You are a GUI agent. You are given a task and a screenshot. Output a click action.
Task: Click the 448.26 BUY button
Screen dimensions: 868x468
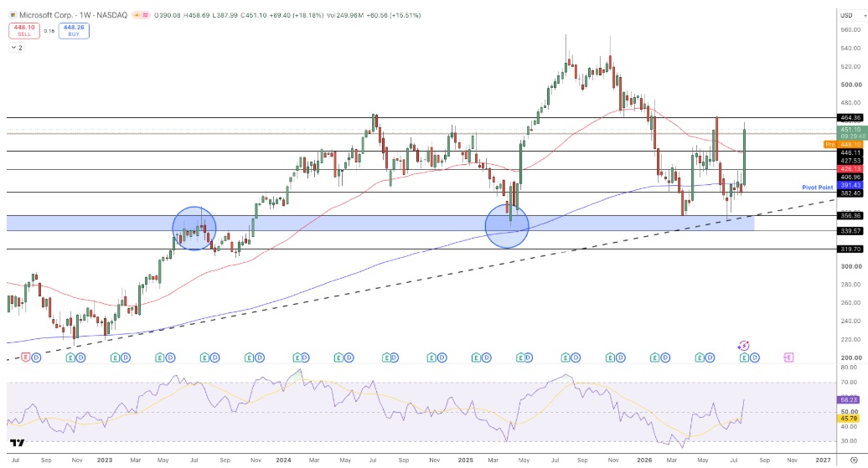point(74,30)
